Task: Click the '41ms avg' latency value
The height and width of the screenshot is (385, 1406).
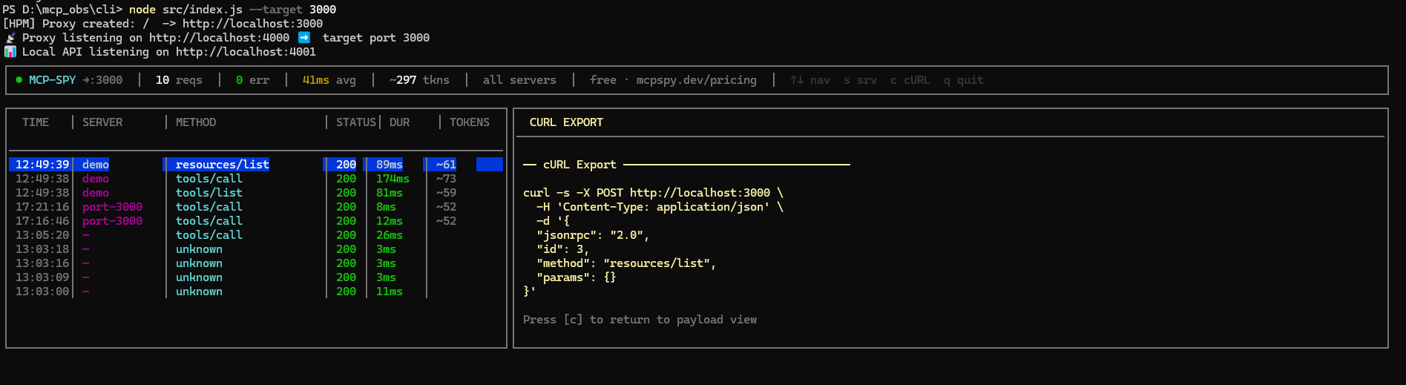Action: (x=329, y=80)
